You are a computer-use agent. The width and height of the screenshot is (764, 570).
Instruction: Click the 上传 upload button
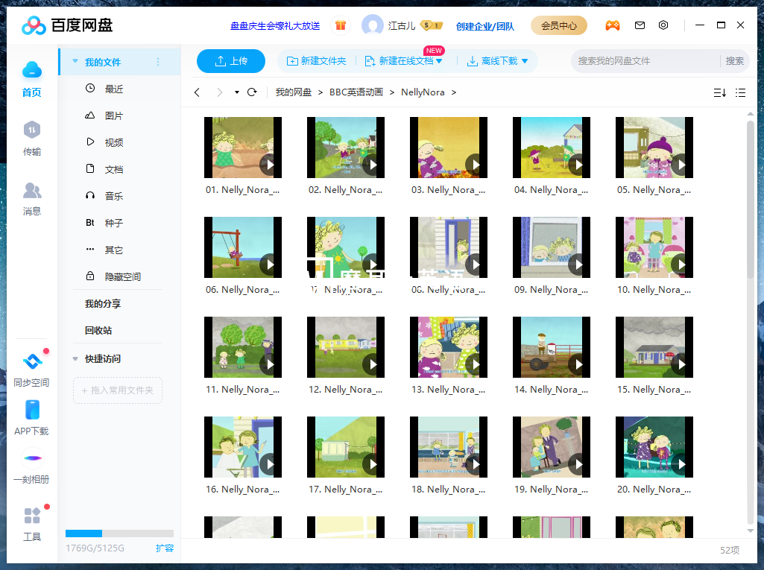pyautogui.click(x=230, y=61)
